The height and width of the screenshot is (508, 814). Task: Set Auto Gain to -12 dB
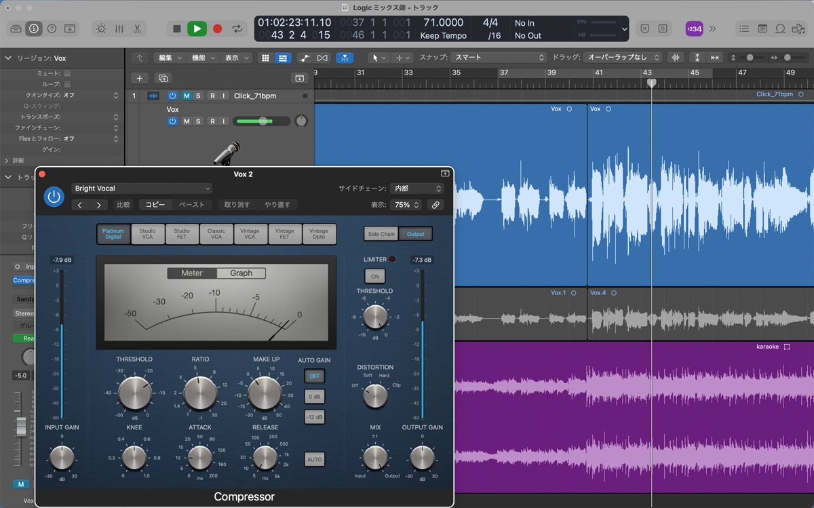point(314,417)
